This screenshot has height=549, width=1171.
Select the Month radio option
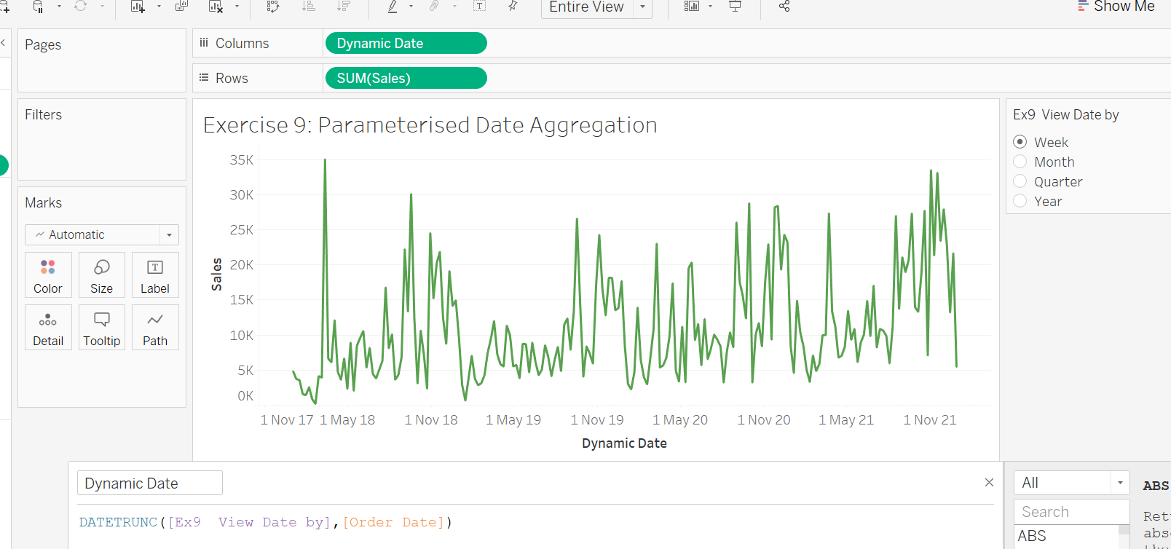(1020, 162)
